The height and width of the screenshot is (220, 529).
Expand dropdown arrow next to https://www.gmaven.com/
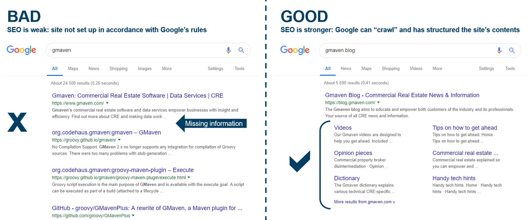pyautogui.click(x=107, y=103)
